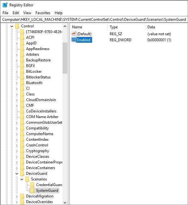Select the DeviceContainerPrope tree key
This screenshot has height=205, width=188.
point(44,162)
